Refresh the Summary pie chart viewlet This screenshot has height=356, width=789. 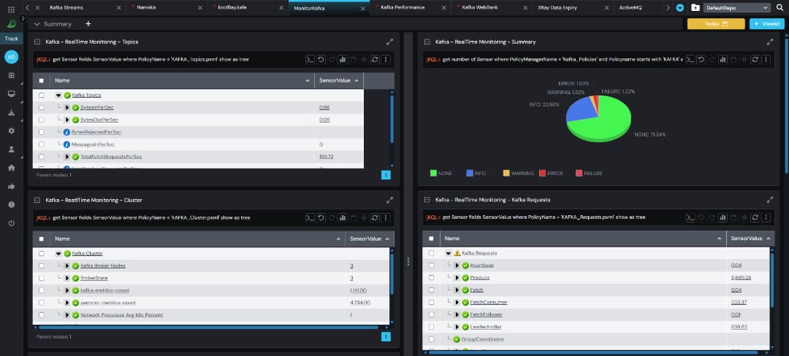[x=755, y=60]
